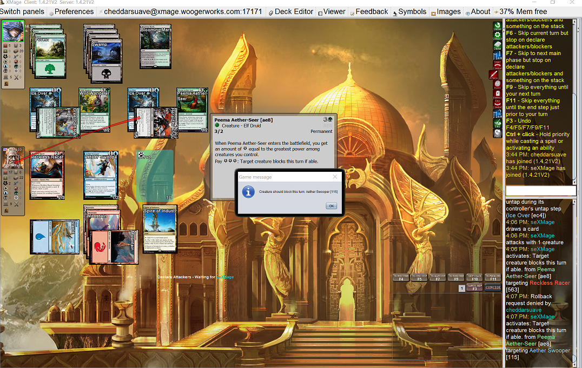
Task: Select the Blooming Marsh card
Action: tap(156, 46)
